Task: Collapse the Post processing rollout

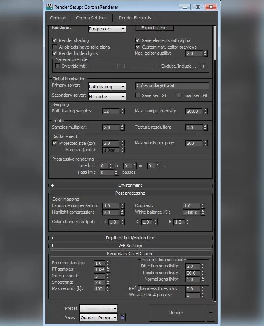Action: (x=130, y=193)
